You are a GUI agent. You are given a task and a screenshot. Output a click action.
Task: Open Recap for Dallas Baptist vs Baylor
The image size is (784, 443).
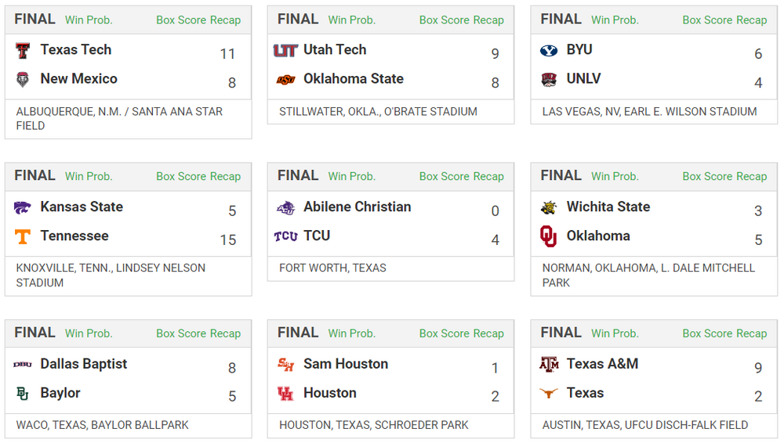point(225,333)
